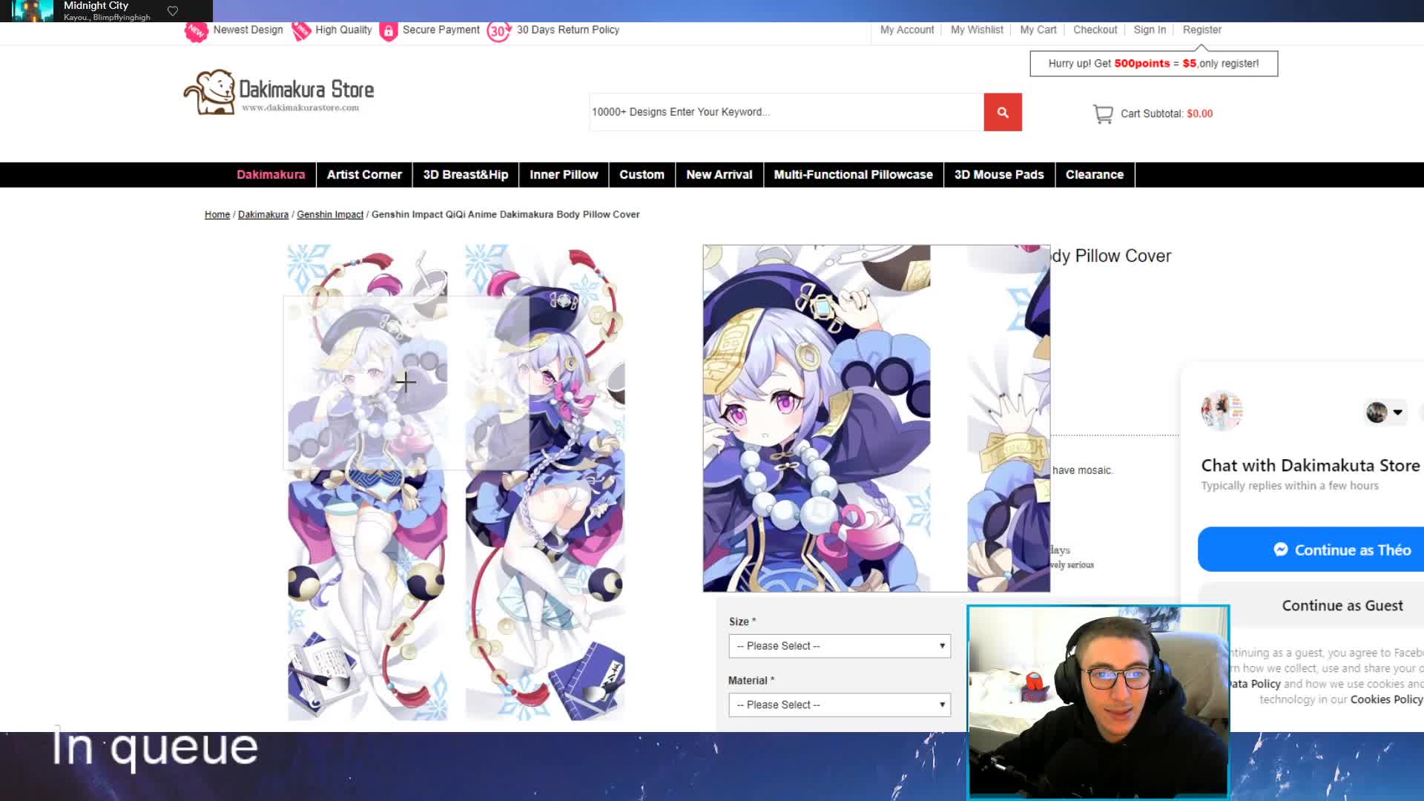Click the 30 Days Return icon
This screenshot has width=1424, height=801.
click(499, 31)
